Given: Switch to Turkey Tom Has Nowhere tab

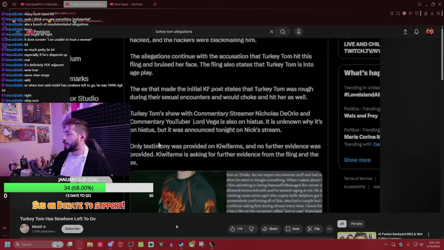Looking at the screenshot, I should pyautogui.click(x=85, y=4).
